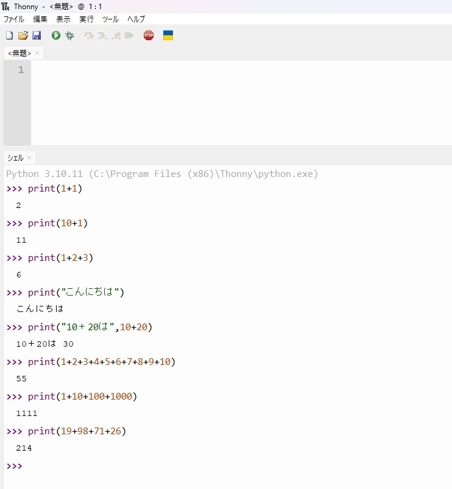Click the Resume icon
The height and width of the screenshot is (489, 452).
click(129, 35)
